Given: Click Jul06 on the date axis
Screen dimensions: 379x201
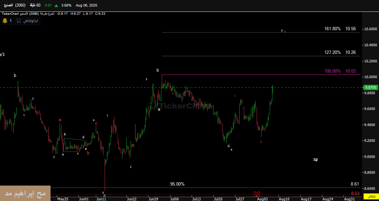Looking at the screenshot, I should pos(175,199).
